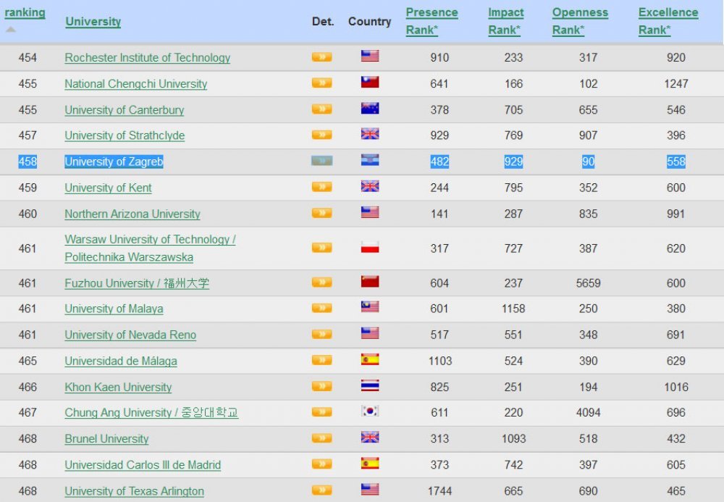Open details icon for National Chengchi University

[x=322, y=83]
